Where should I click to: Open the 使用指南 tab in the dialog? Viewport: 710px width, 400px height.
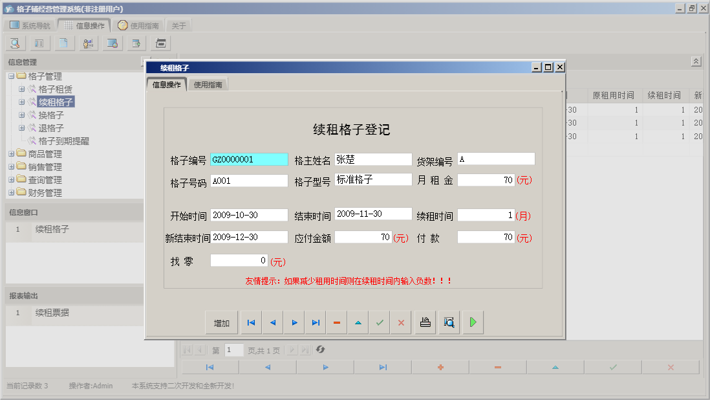(x=208, y=83)
